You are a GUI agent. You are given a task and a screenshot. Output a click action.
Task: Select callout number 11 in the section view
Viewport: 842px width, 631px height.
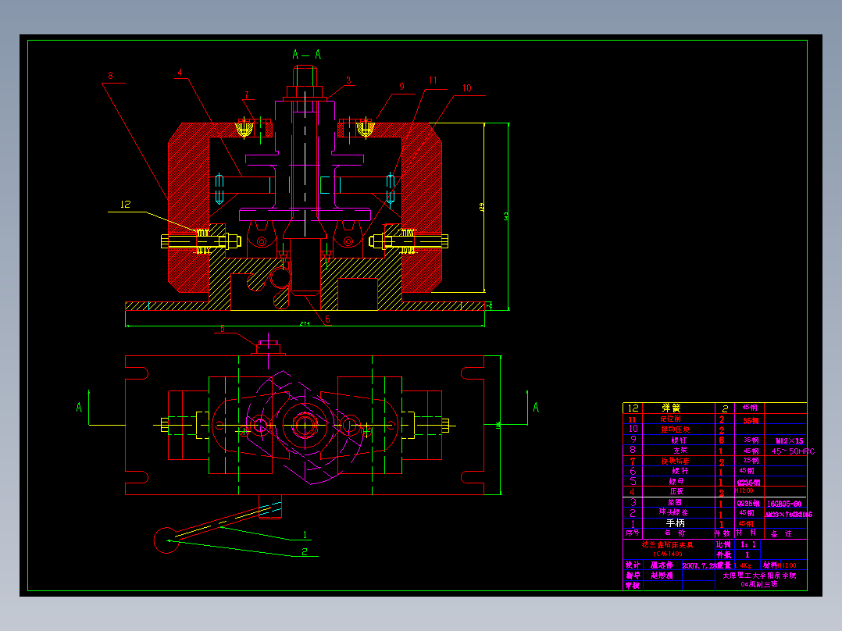433,80
